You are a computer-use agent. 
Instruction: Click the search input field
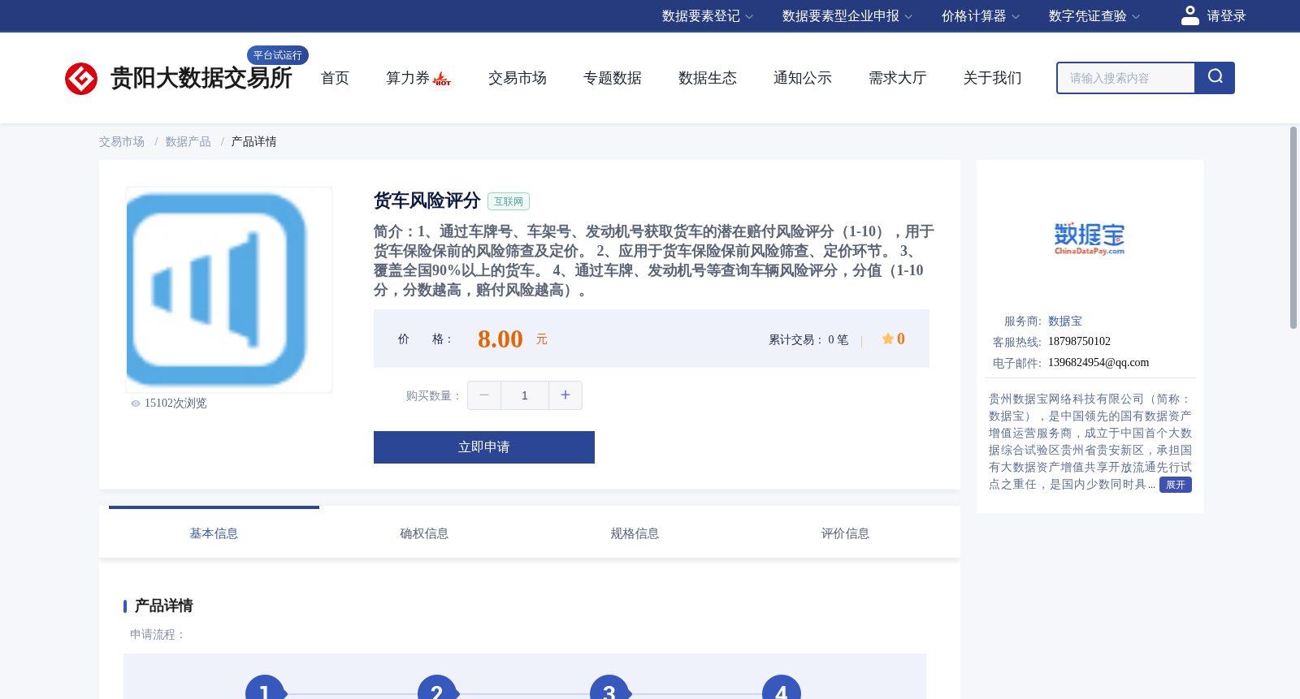coord(1126,78)
